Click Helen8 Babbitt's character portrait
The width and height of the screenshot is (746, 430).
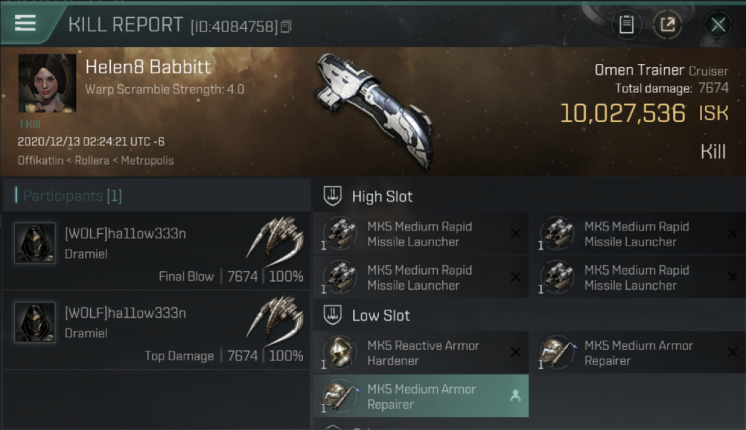(x=47, y=83)
